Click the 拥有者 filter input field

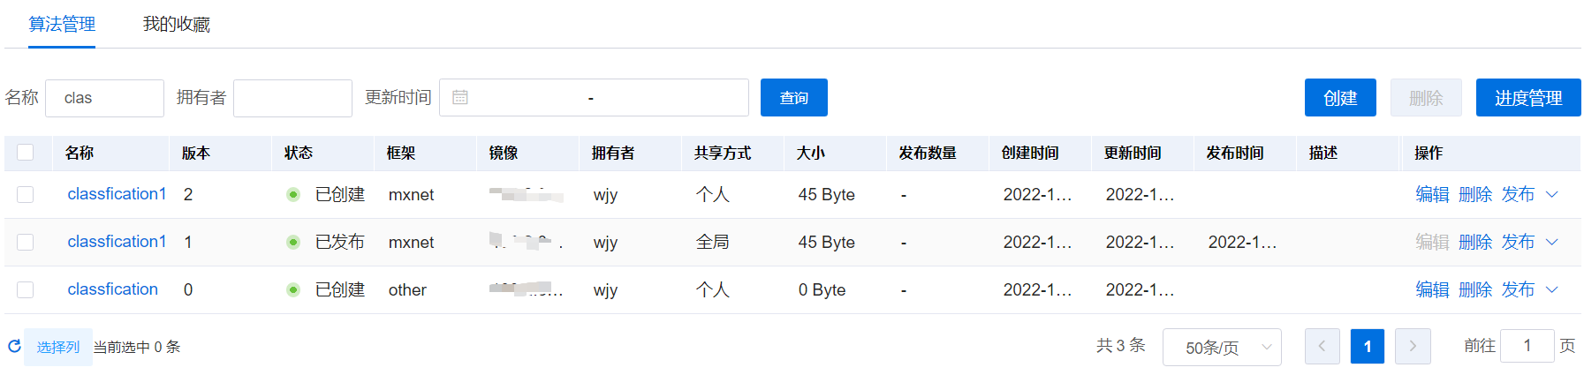pyautogui.click(x=292, y=98)
